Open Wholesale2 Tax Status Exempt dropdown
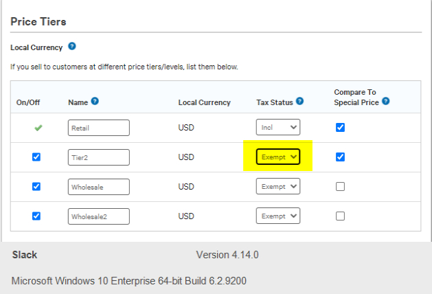This screenshot has height=294, width=432. [x=278, y=216]
